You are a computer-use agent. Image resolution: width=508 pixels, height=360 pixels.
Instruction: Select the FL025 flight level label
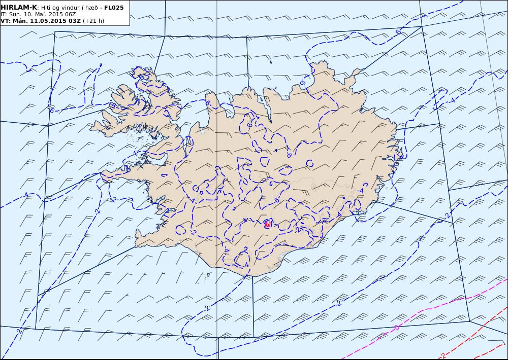point(114,8)
